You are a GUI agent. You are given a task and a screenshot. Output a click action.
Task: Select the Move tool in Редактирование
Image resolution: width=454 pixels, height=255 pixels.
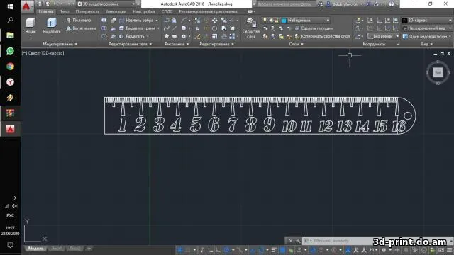[214, 21]
